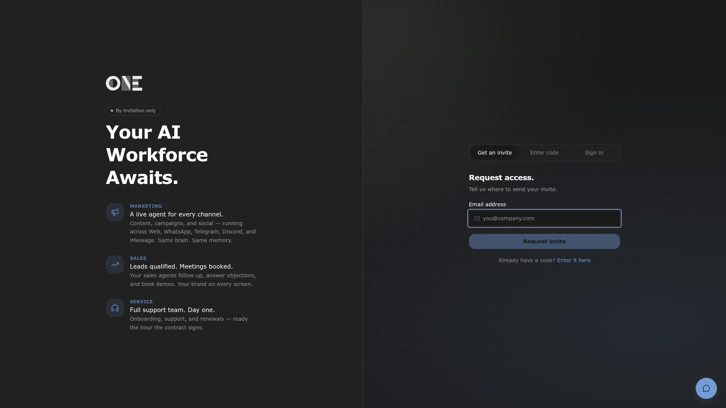Click 'Already have a code?' text
Viewport: 726px width, 408px height.
tap(527, 260)
